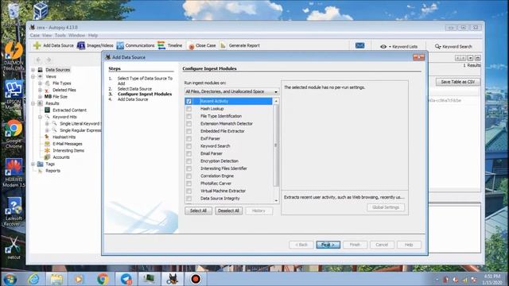This screenshot has width=509, height=286.
Task: Collapse the Keyword Hits node
Action: 41,117
